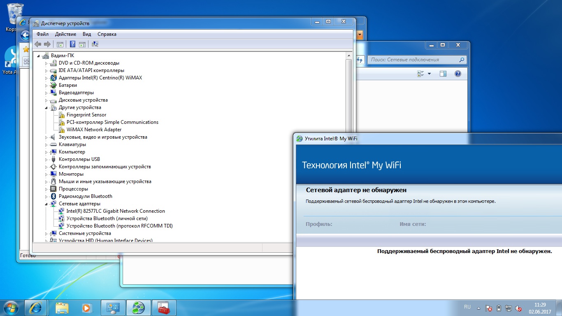Viewport: 562px width, 316px height.
Task: Click the Дисковые устройства icon
Action: (x=53, y=100)
